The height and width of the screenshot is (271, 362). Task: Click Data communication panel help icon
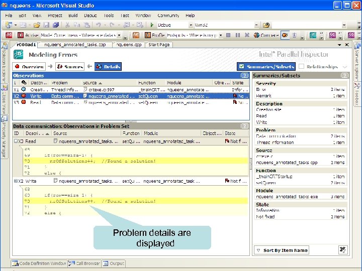[x=244, y=126]
